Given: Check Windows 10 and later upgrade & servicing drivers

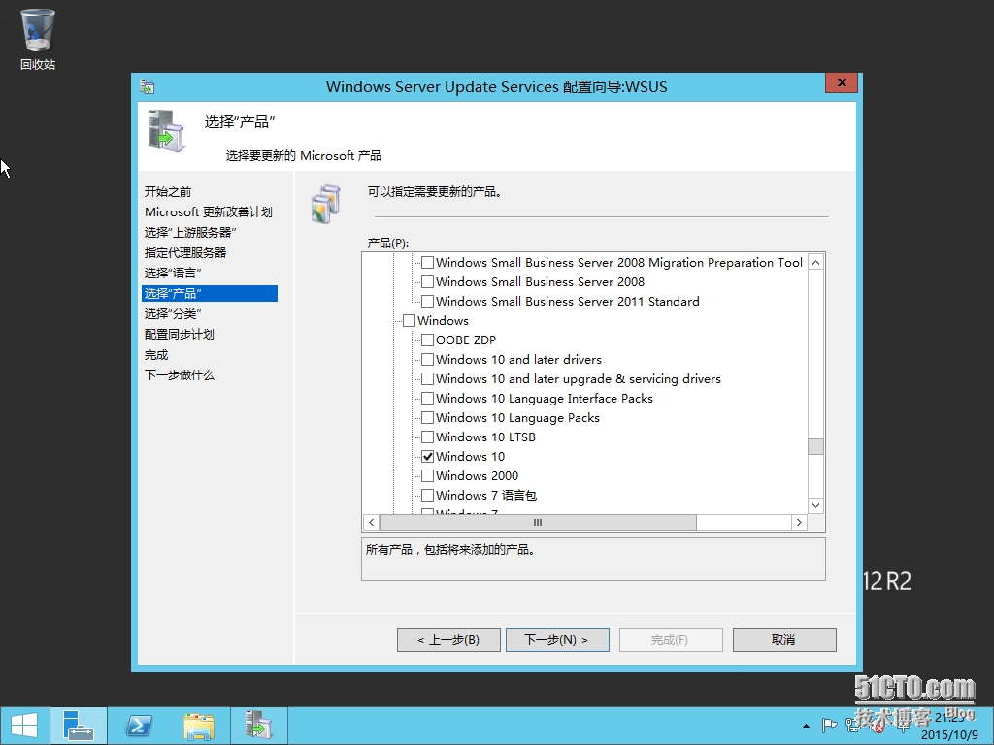Looking at the screenshot, I should [427, 379].
